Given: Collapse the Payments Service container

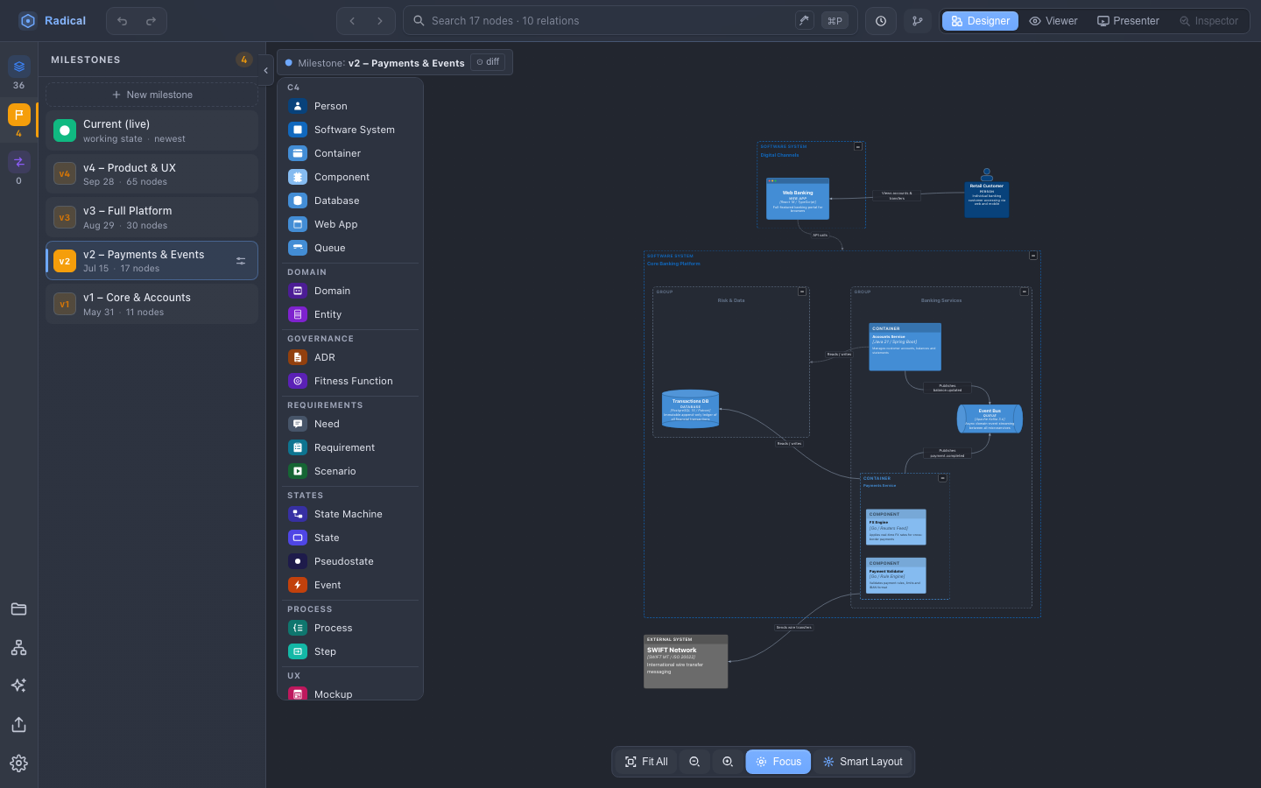Looking at the screenshot, I should click(x=942, y=478).
